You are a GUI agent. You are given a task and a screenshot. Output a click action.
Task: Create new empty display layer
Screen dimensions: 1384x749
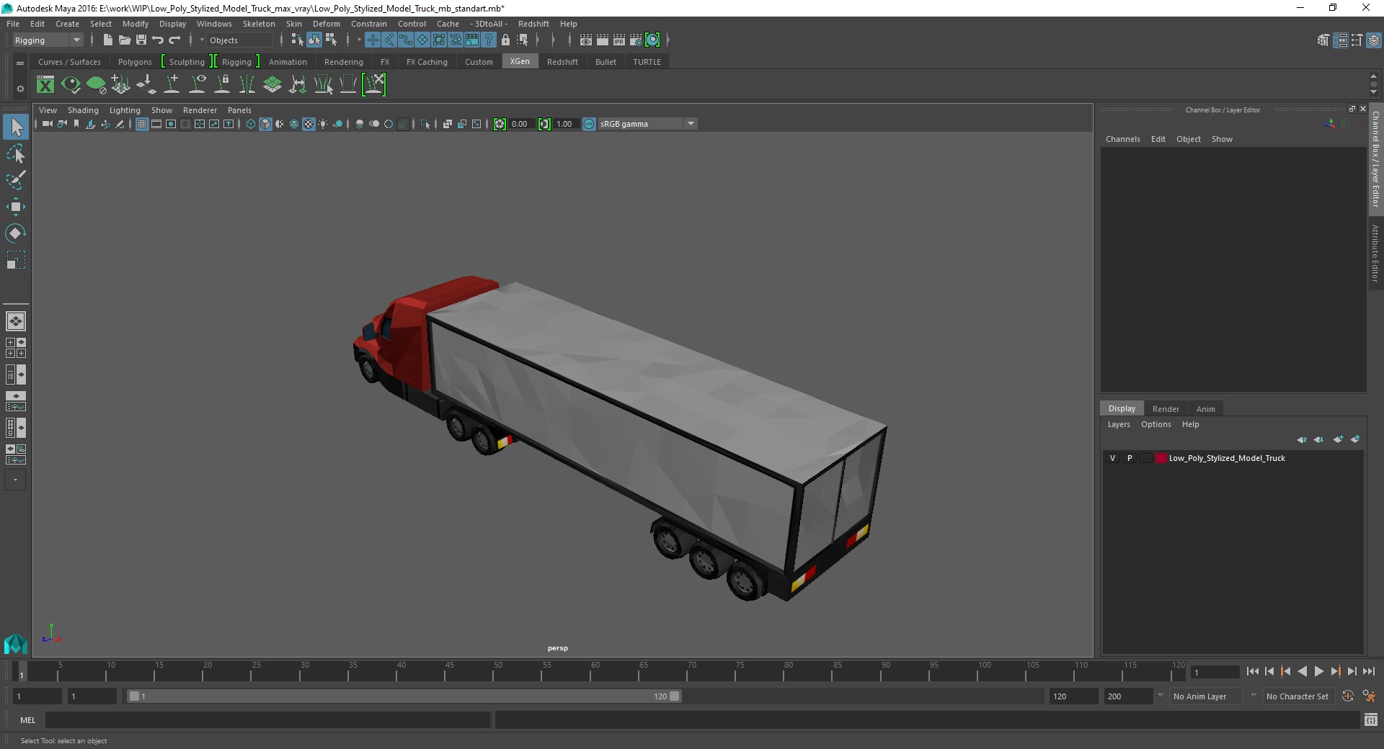click(1338, 439)
